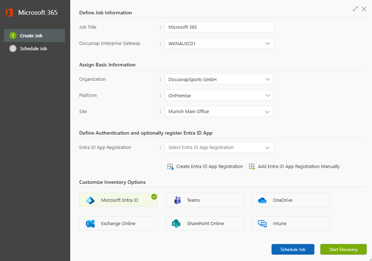The image size is (372, 261).
Task: Click the Define Job Information heading
Action: tap(106, 13)
